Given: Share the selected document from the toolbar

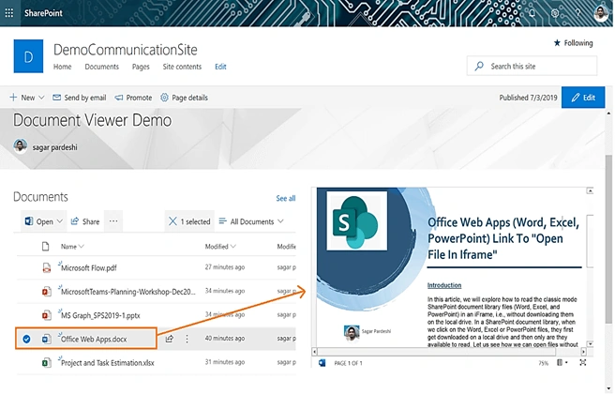Looking at the screenshot, I should pyautogui.click(x=85, y=221).
